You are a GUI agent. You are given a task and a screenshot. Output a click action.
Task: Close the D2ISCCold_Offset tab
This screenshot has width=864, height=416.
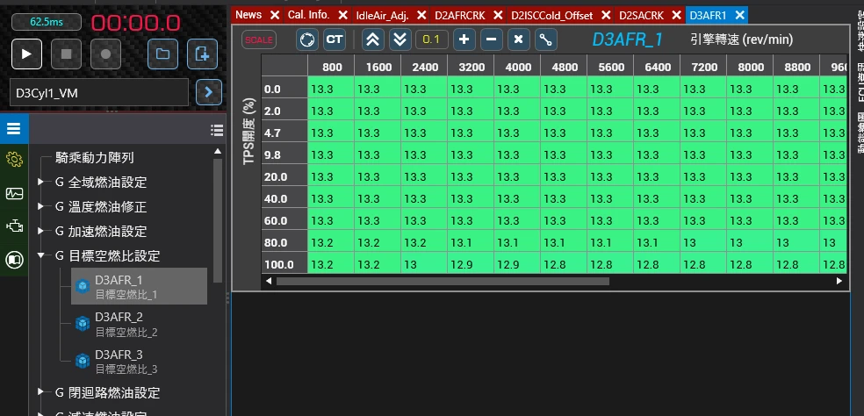[x=606, y=15]
